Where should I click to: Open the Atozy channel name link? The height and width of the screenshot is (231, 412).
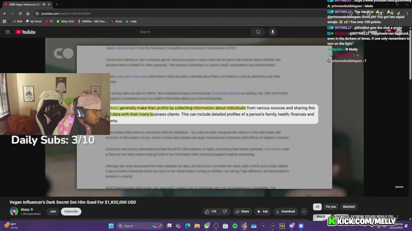coord(25,210)
